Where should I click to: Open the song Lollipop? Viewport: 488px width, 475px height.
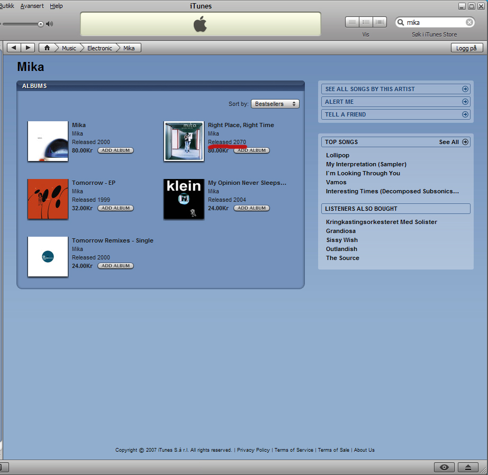point(338,155)
